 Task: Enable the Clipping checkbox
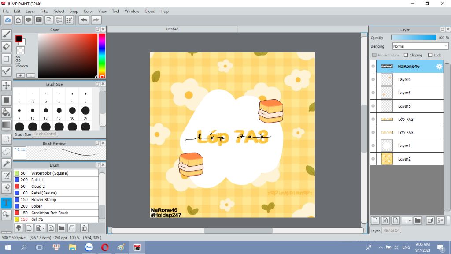pyautogui.click(x=406, y=55)
